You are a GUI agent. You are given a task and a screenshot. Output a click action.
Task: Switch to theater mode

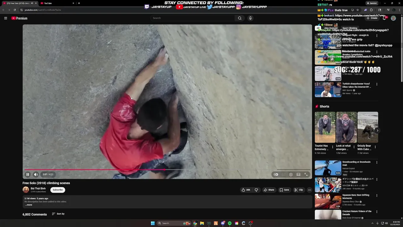click(298, 174)
